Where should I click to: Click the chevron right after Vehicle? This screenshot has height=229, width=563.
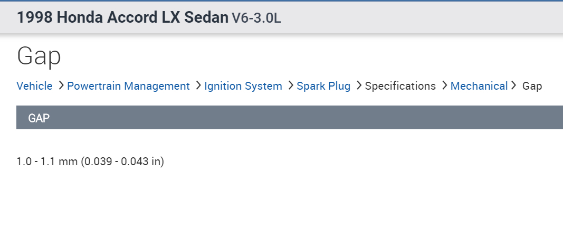click(x=61, y=85)
